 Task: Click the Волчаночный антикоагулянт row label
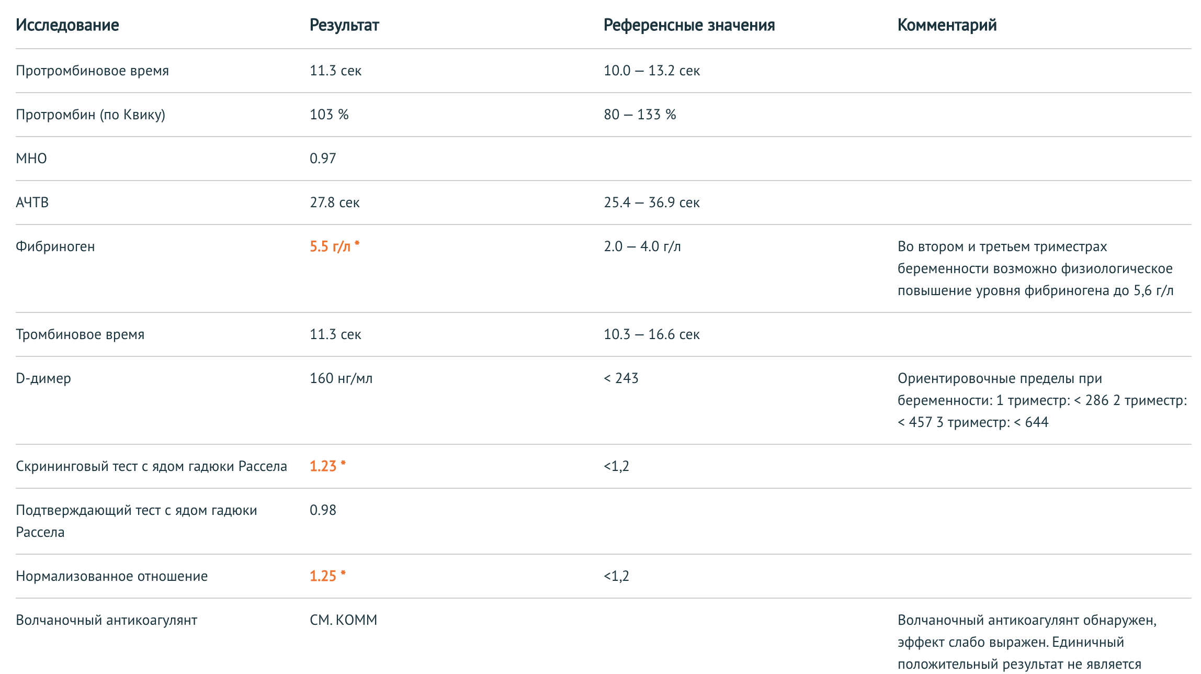pyautogui.click(x=106, y=620)
